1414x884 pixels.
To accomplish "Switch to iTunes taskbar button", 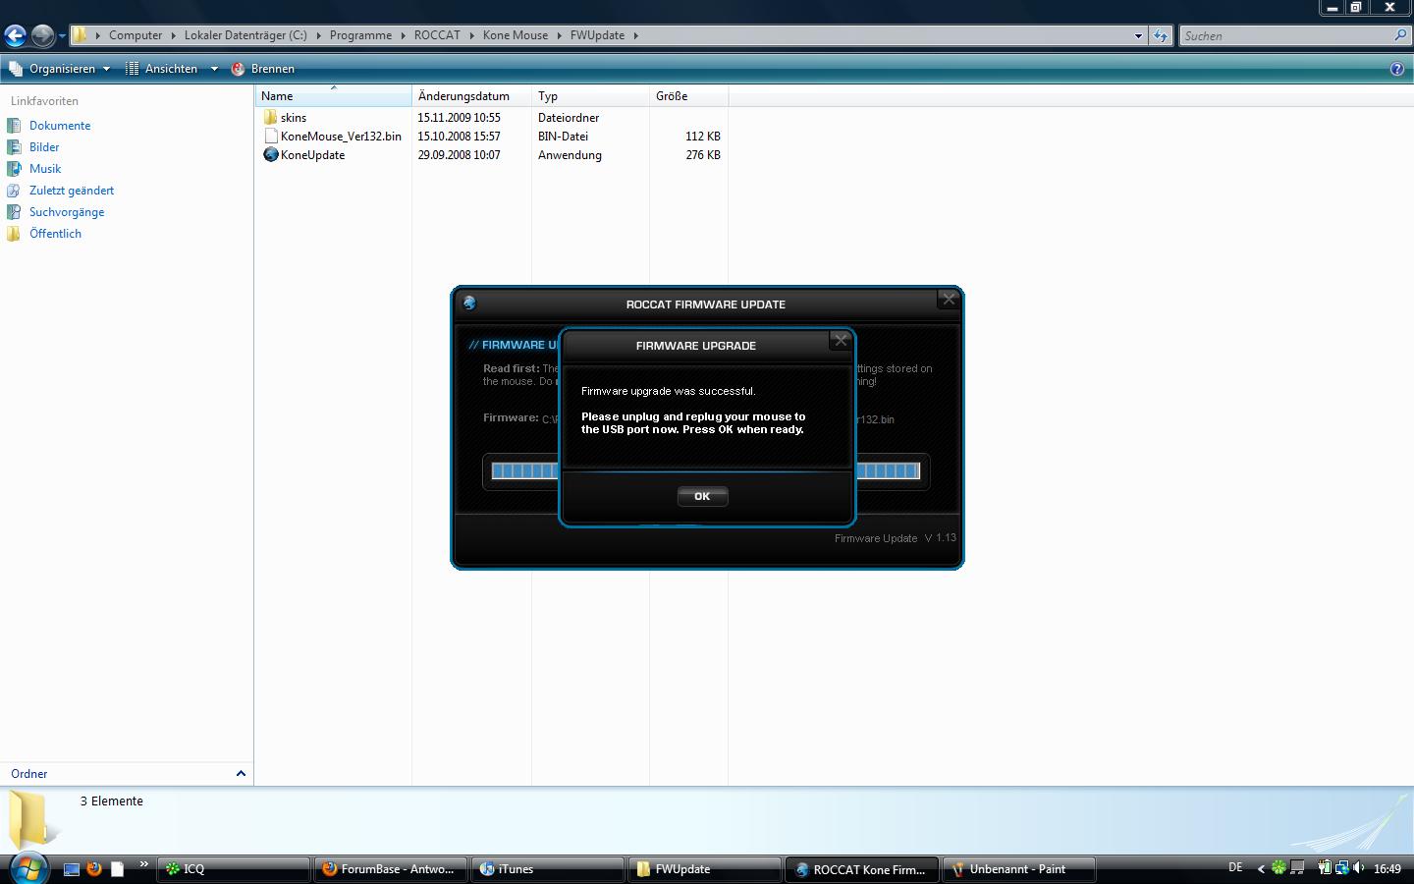I will pyautogui.click(x=548, y=869).
